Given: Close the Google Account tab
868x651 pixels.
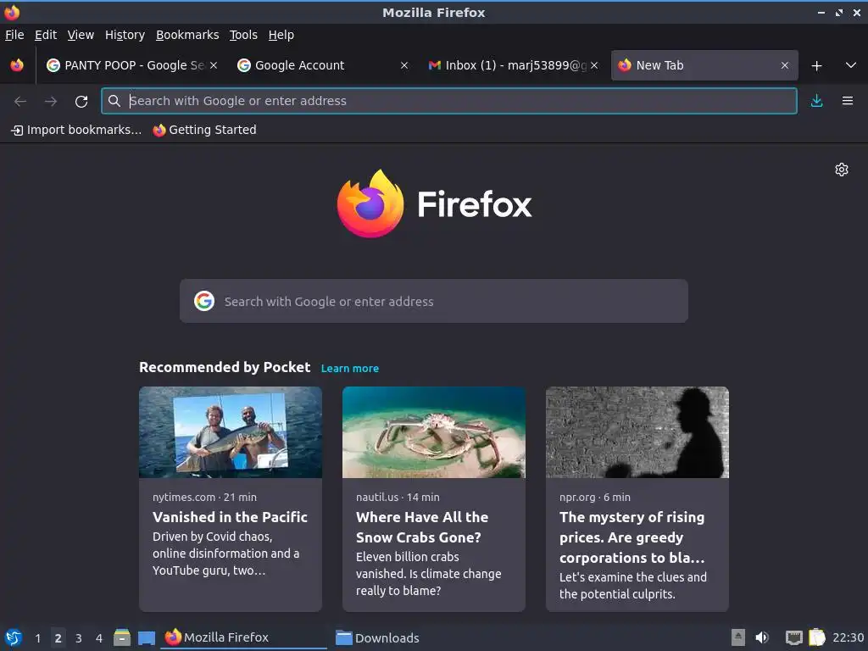Looking at the screenshot, I should click(x=404, y=65).
